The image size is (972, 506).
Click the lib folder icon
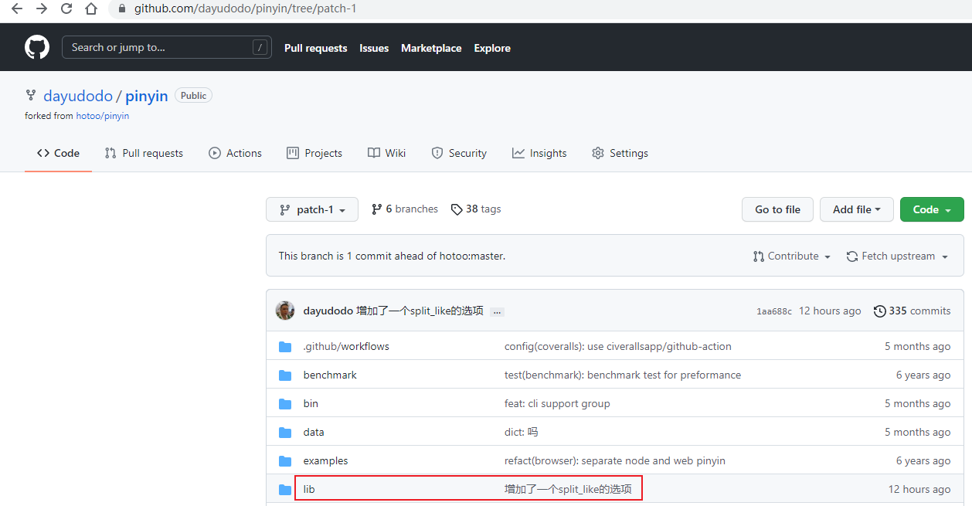285,490
